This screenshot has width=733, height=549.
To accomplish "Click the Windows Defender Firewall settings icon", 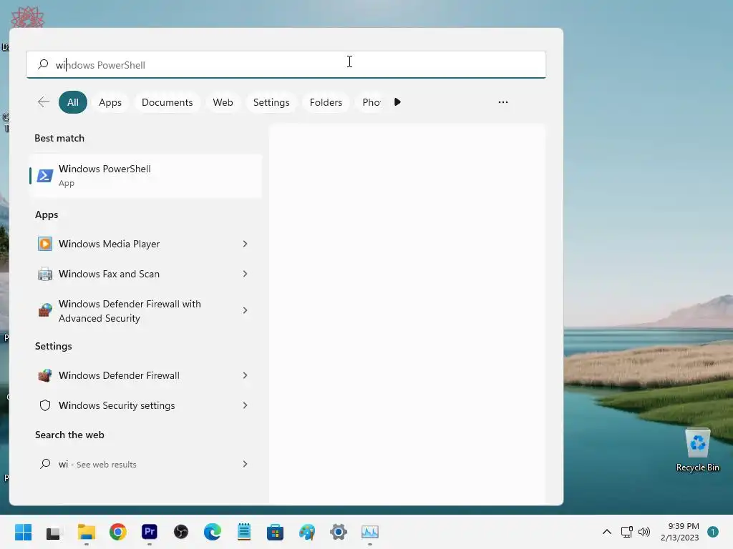I will click(x=45, y=375).
